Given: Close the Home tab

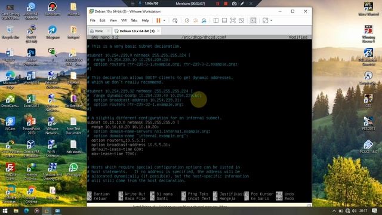Looking at the screenshot, I should click(x=108, y=31).
